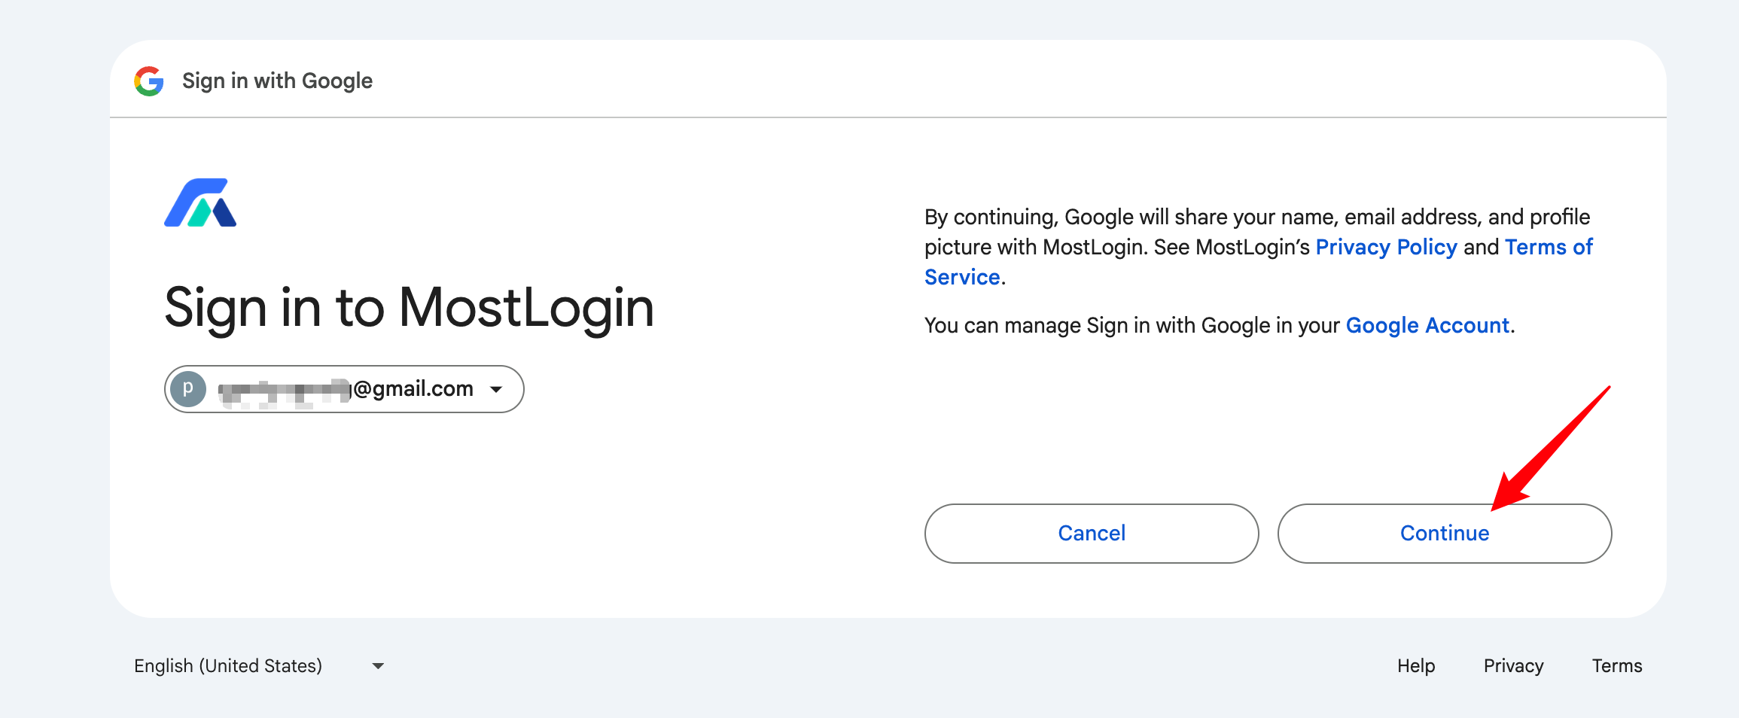
Task: Click the data-sharing notice paragraph
Action: [x=1259, y=247]
